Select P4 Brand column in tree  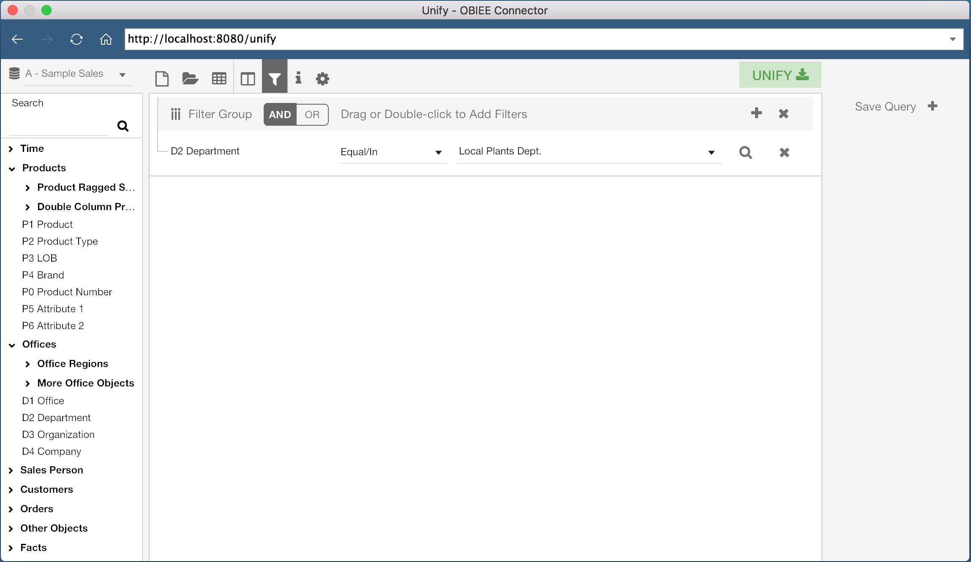[43, 275]
